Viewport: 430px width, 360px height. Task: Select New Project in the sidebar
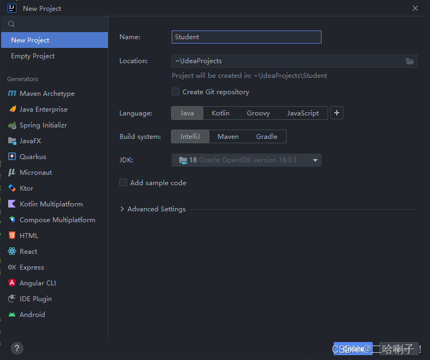click(x=54, y=40)
